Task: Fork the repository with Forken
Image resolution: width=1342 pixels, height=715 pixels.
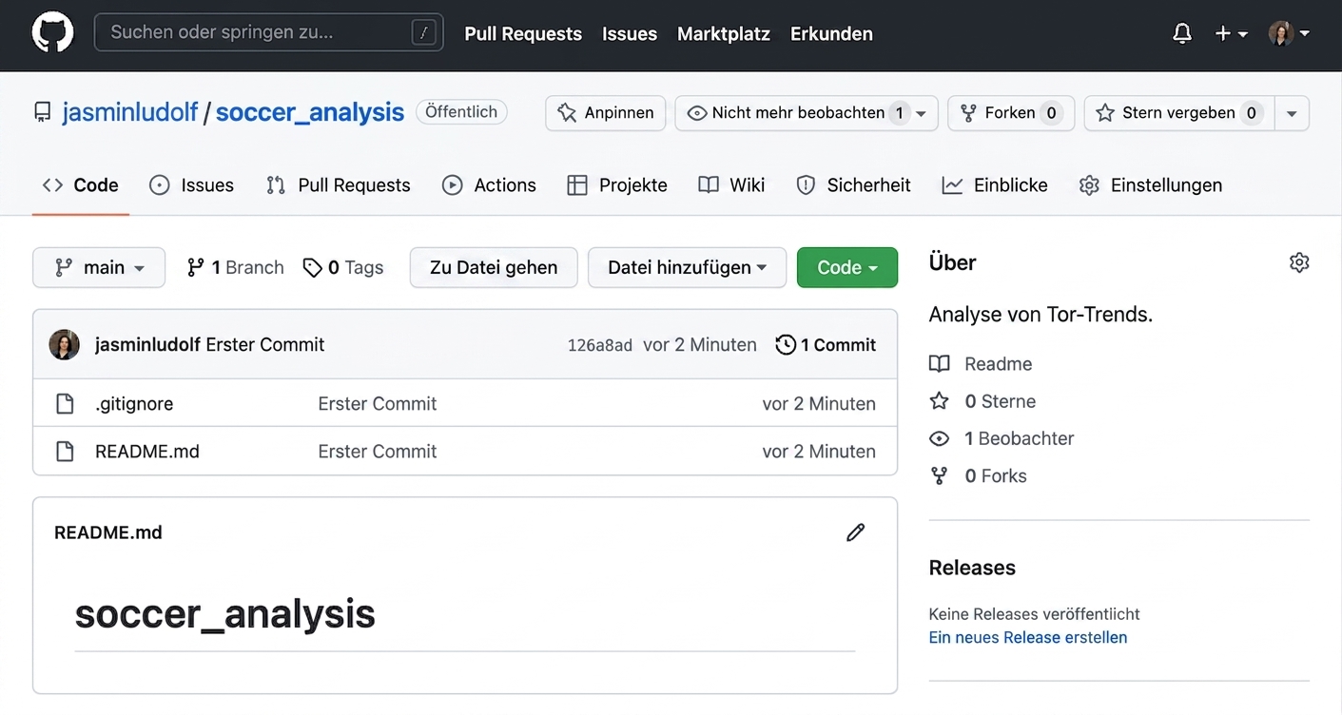Action: (1011, 113)
